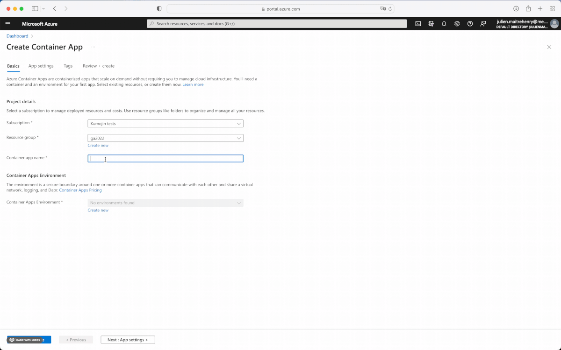This screenshot has width=561, height=350.
Task: Expand the Resource group dropdown
Action: tap(165, 138)
